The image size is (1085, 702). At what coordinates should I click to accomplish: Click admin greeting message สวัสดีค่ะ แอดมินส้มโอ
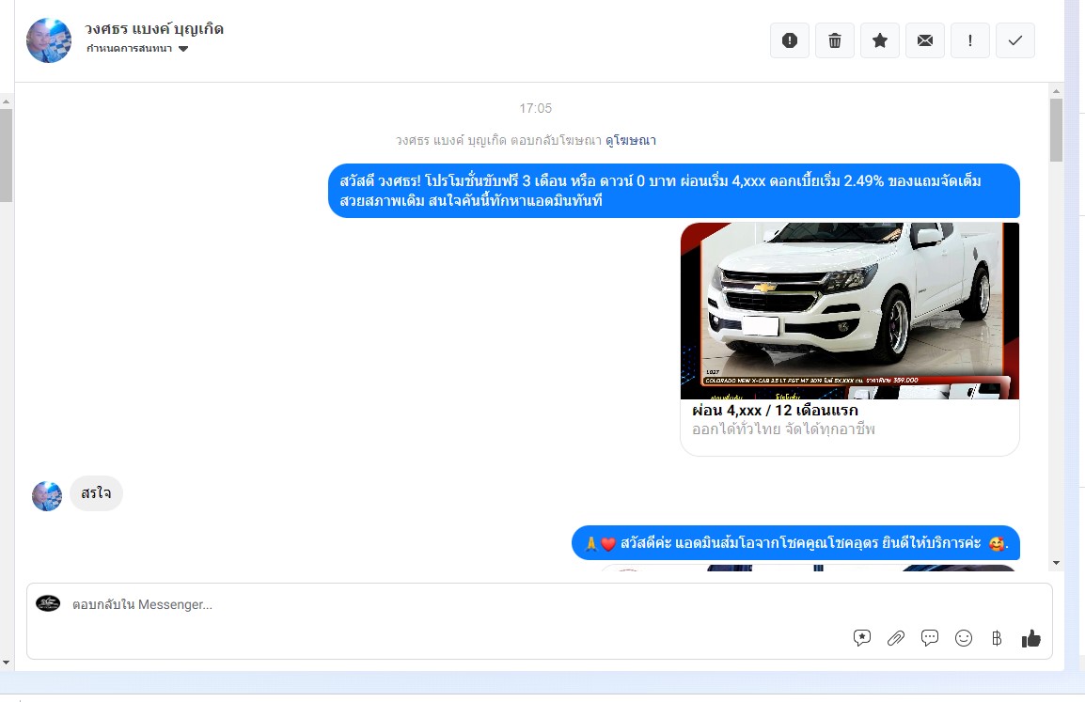(795, 543)
